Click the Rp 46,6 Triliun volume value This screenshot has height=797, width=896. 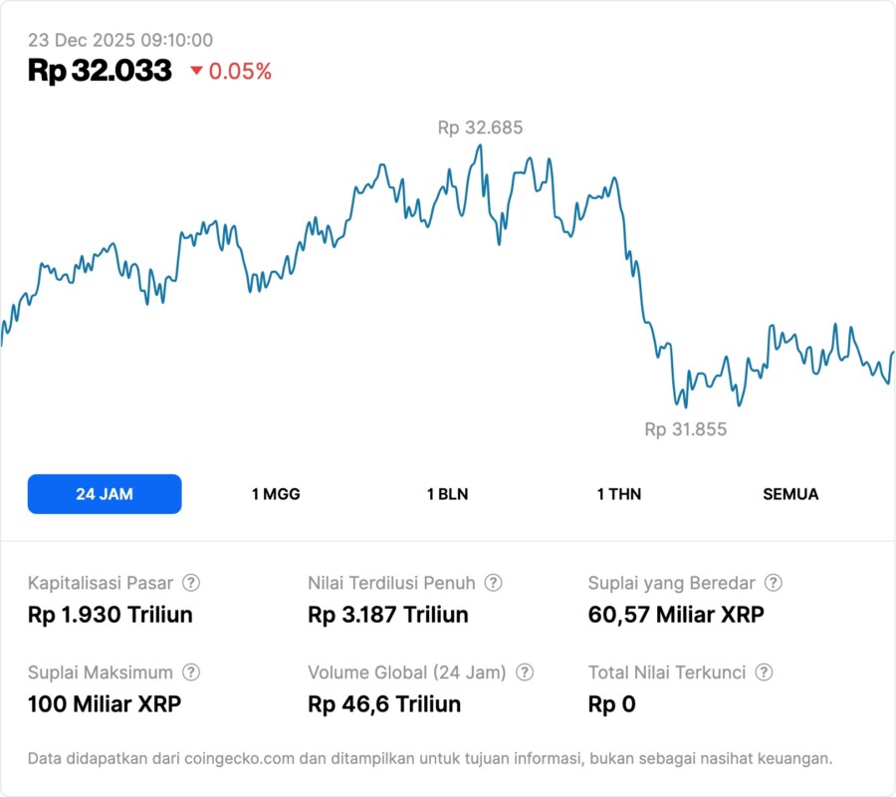click(x=384, y=704)
